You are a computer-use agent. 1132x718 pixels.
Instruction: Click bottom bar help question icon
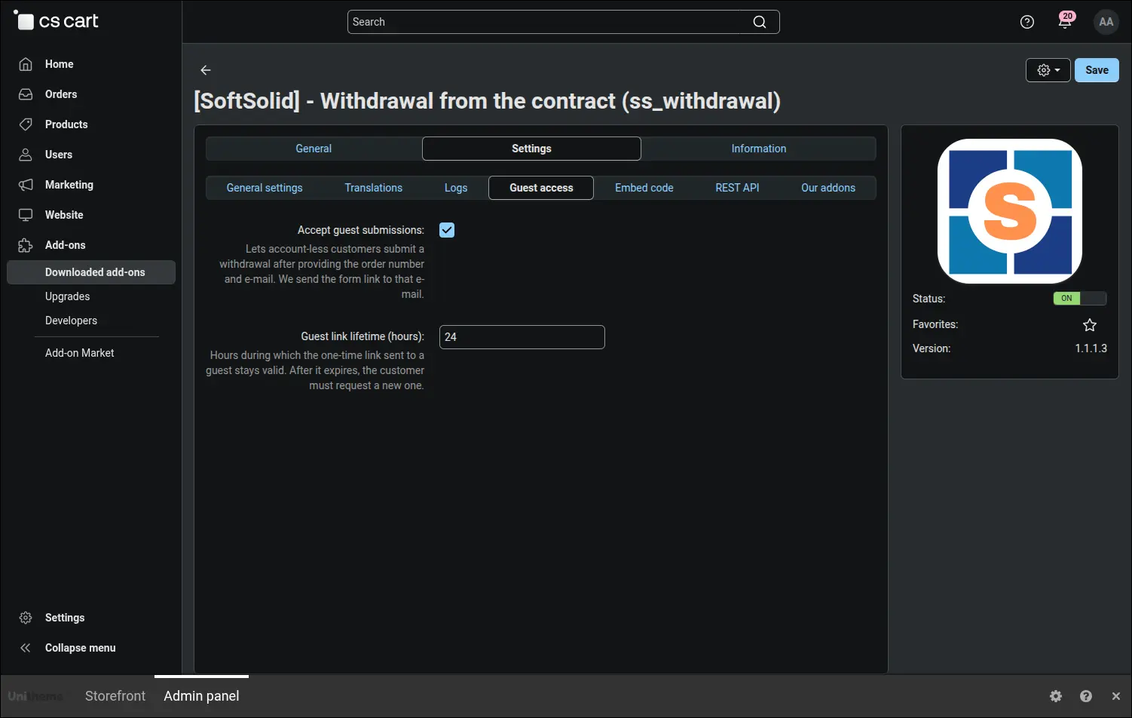click(x=1086, y=696)
